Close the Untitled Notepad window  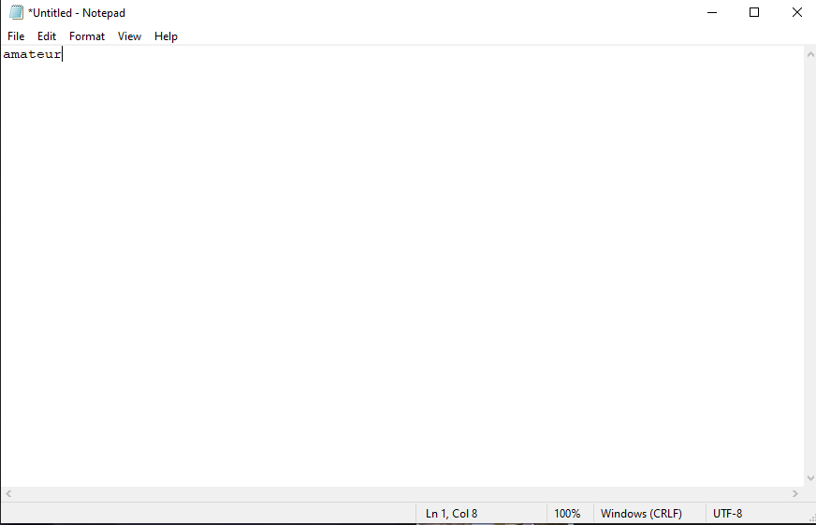(x=796, y=13)
